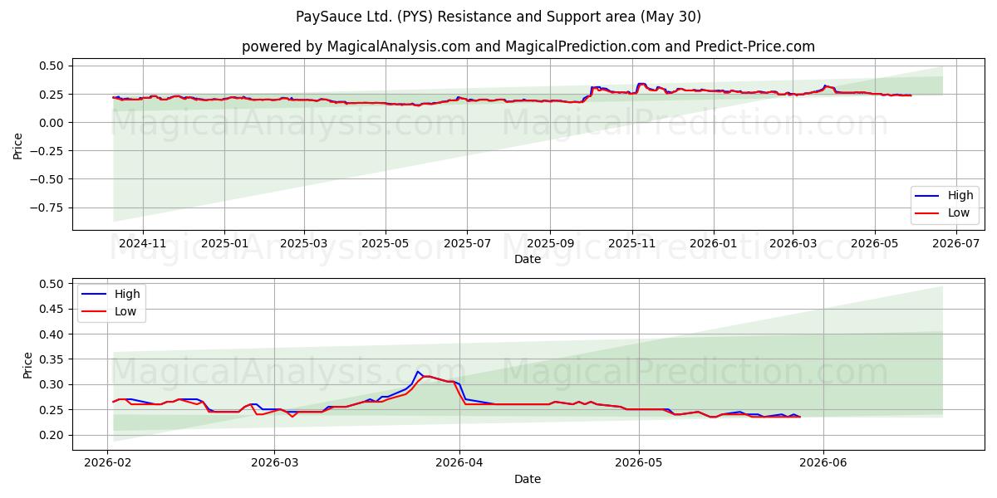Image resolution: width=997 pixels, height=498 pixels.
Task: Click the 'Date' axis label under upper chart
Action: (x=528, y=259)
